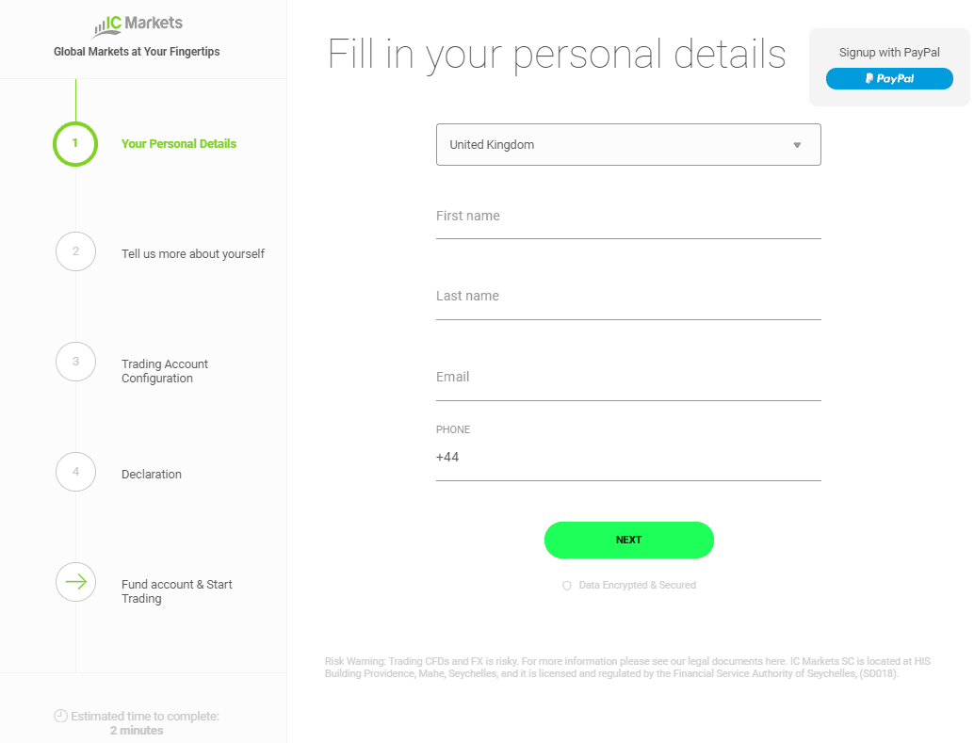Click step 3 Trading Account Configuration circle

point(75,362)
